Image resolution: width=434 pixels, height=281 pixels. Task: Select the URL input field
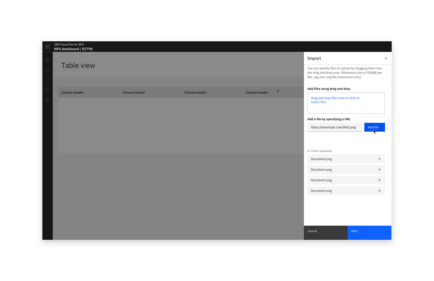[x=335, y=127]
